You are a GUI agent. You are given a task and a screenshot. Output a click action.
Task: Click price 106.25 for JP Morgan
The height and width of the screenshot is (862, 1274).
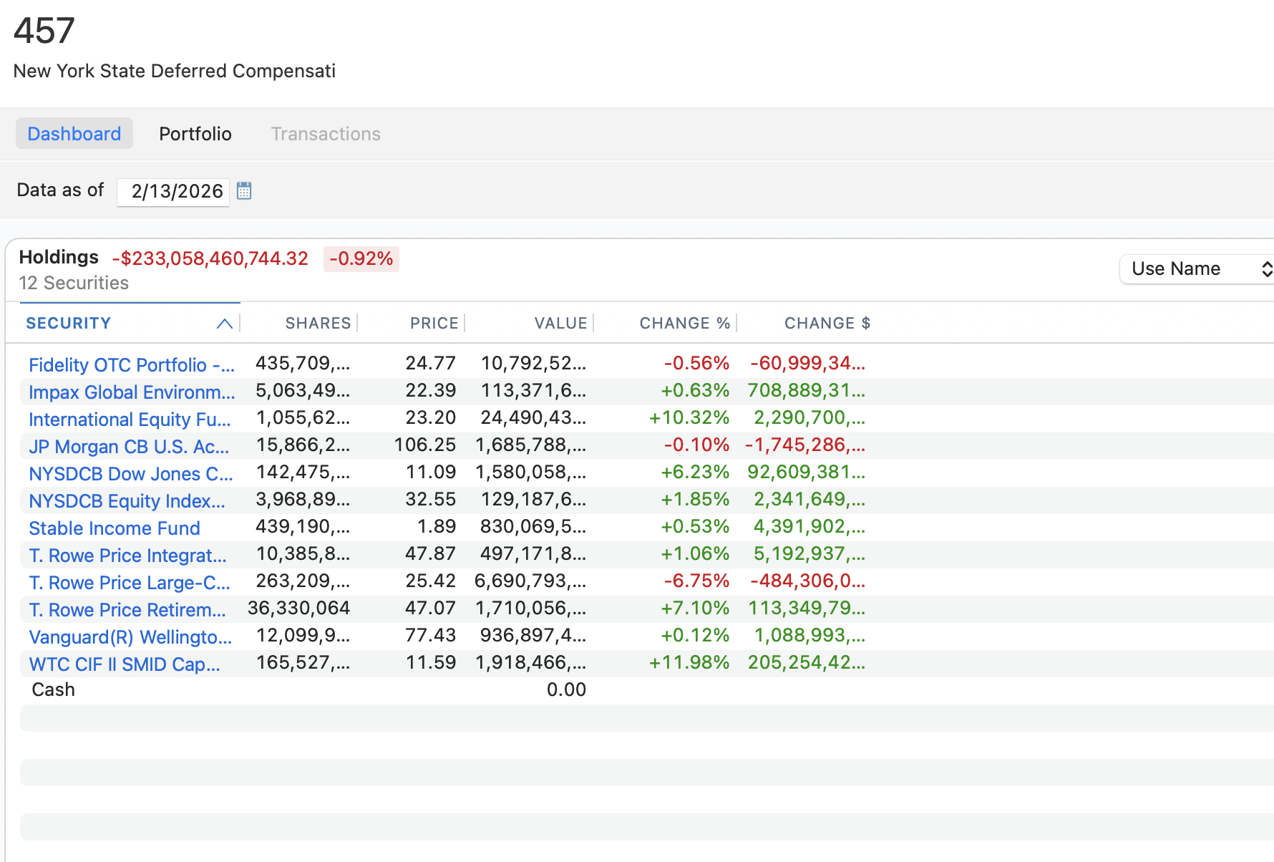click(x=425, y=445)
